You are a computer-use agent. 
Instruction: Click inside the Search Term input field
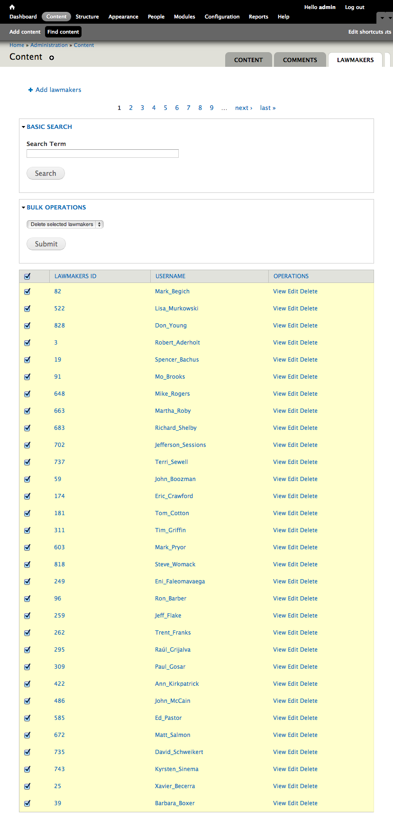(102, 154)
